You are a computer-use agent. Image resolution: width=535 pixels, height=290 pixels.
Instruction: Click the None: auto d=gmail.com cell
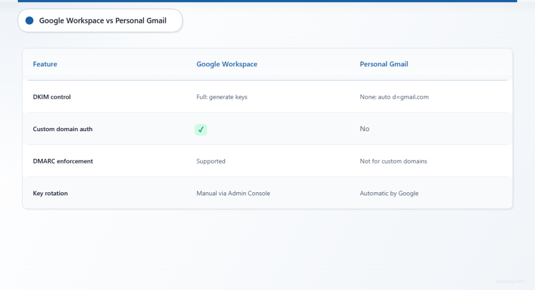click(394, 97)
